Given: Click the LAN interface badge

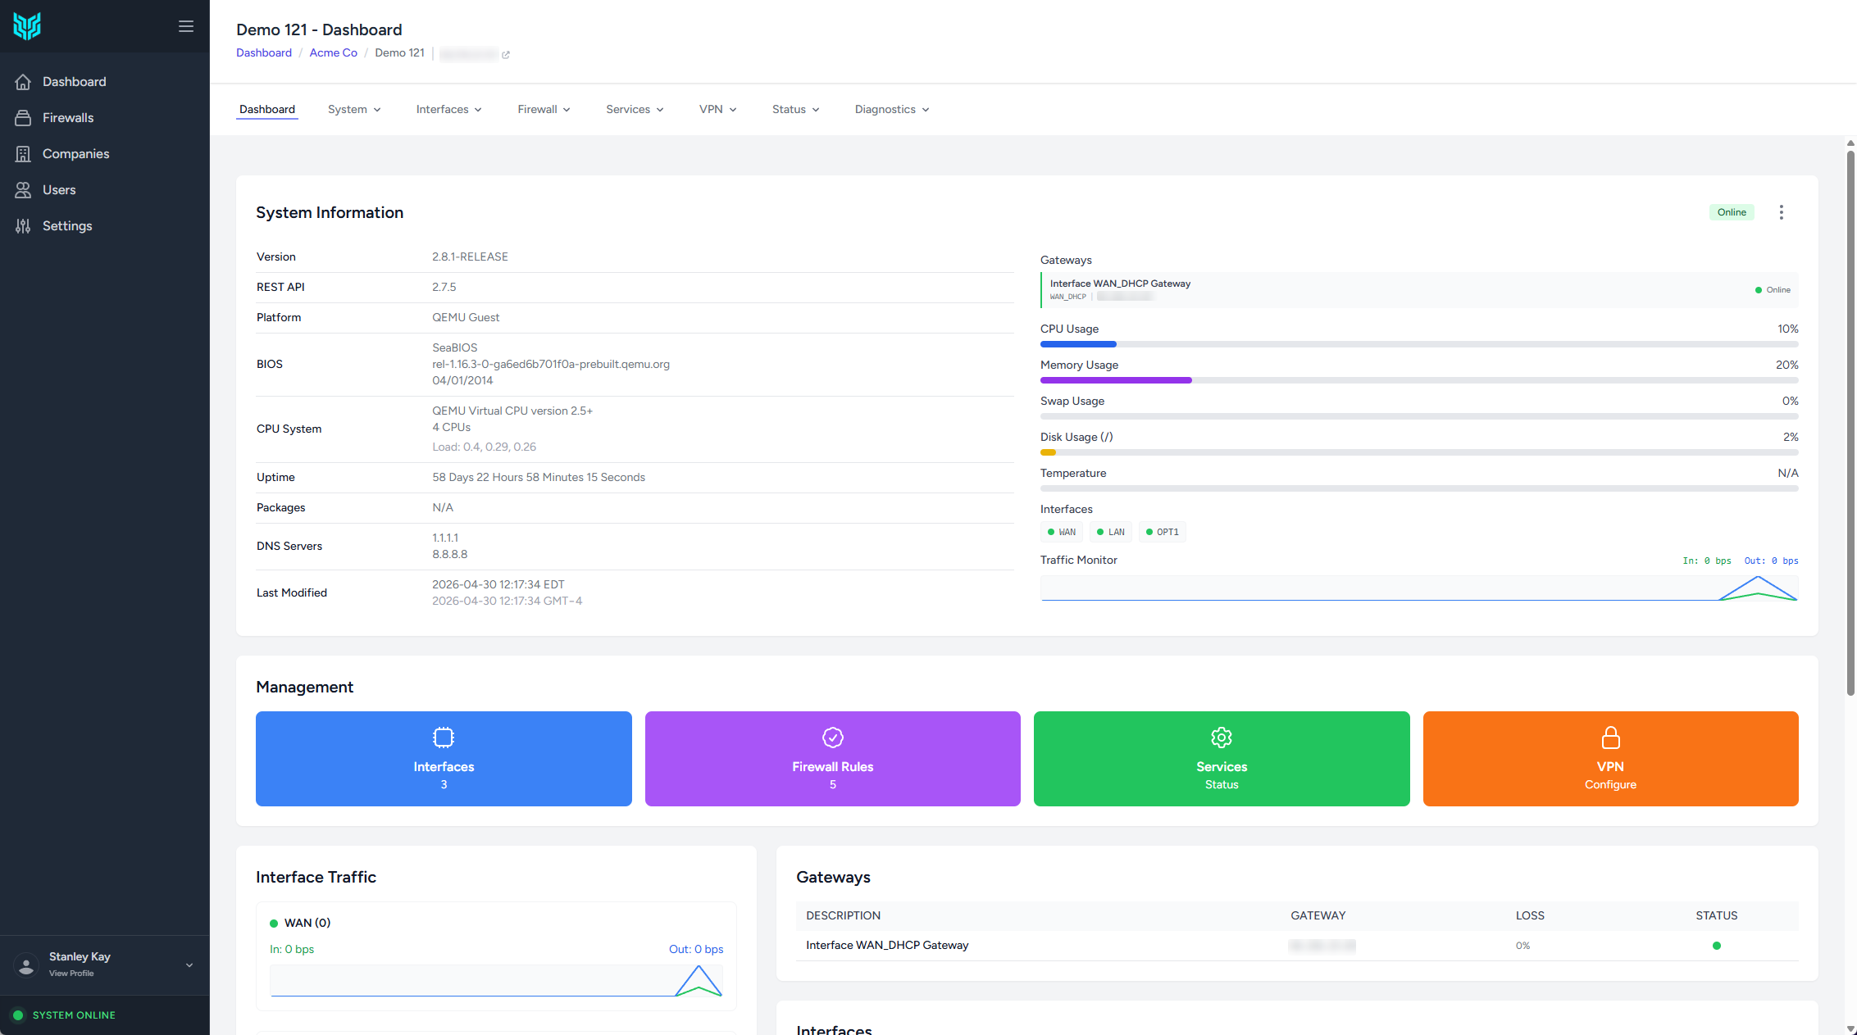Looking at the screenshot, I should point(1111,533).
